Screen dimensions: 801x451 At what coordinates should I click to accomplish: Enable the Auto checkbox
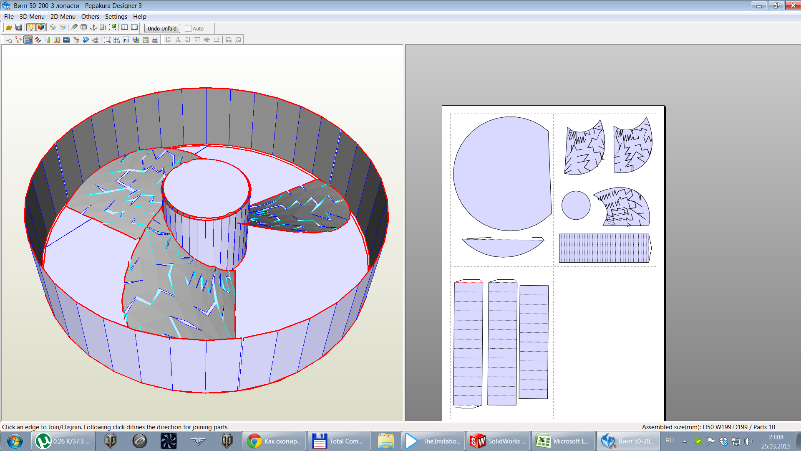pos(188,28)
